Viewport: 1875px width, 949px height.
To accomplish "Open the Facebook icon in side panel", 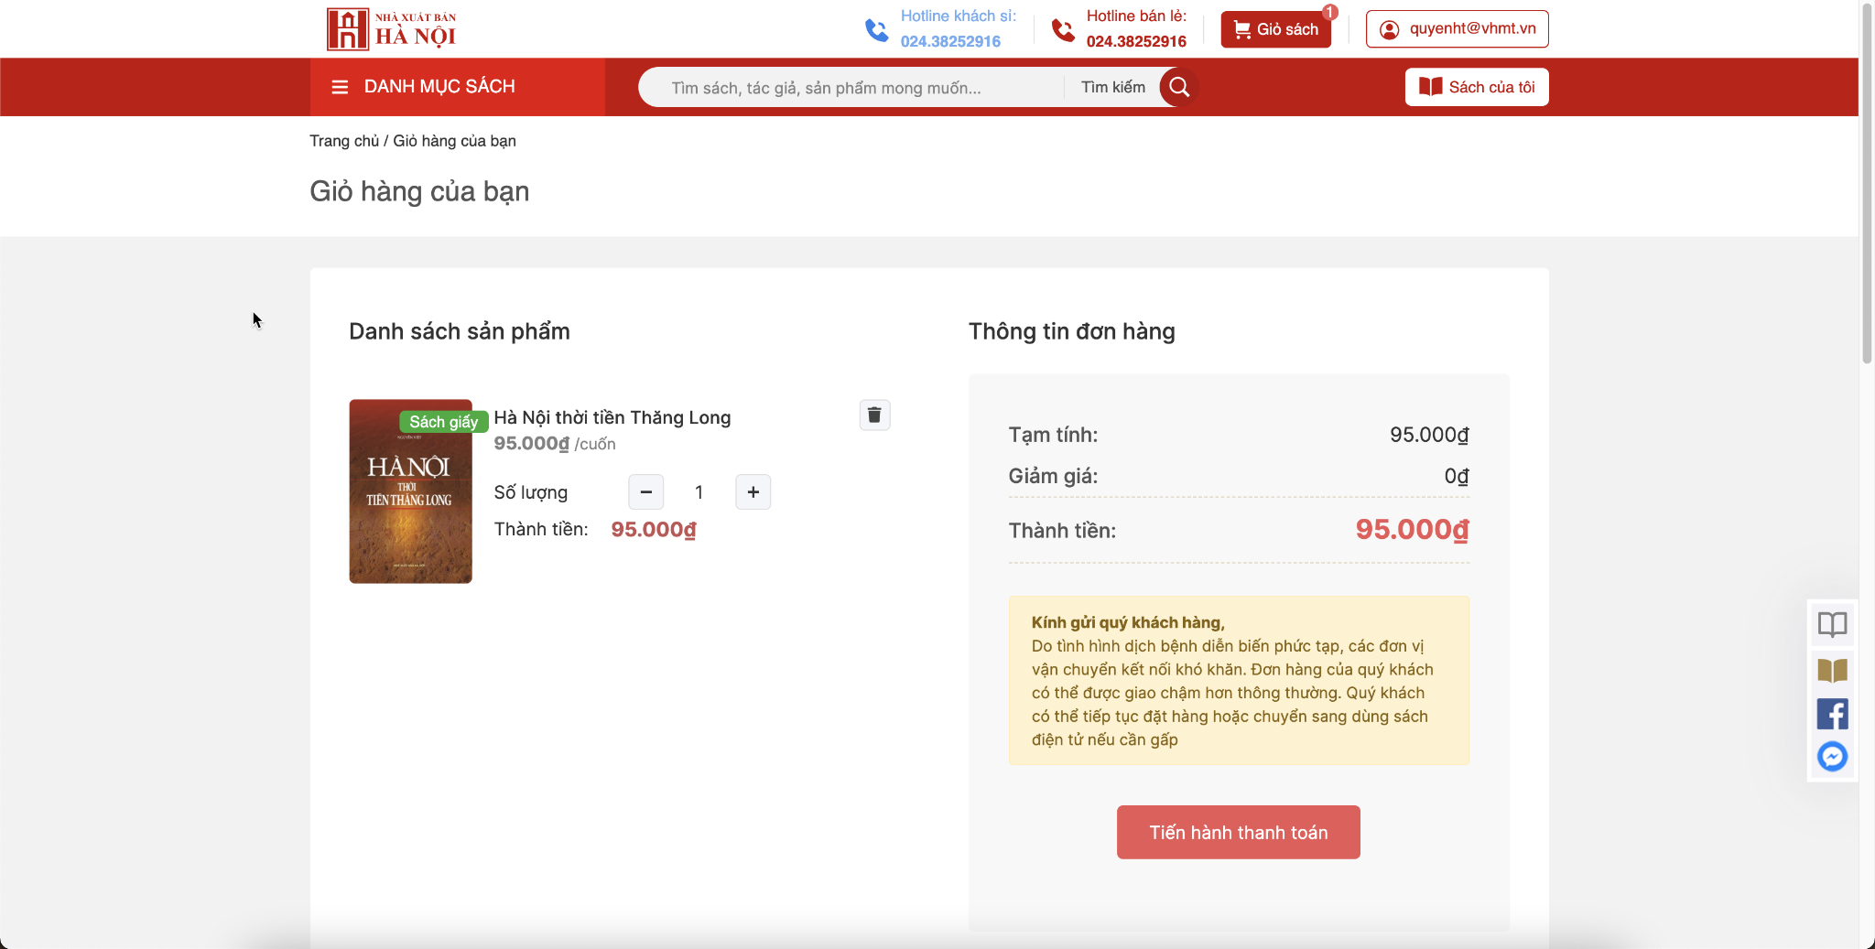I will point(1832,714).
